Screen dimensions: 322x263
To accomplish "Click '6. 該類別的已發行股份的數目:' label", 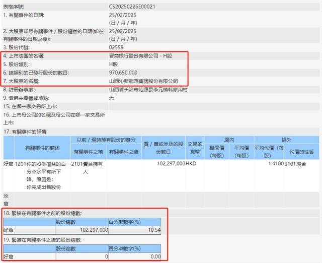I will coord(36,73).
